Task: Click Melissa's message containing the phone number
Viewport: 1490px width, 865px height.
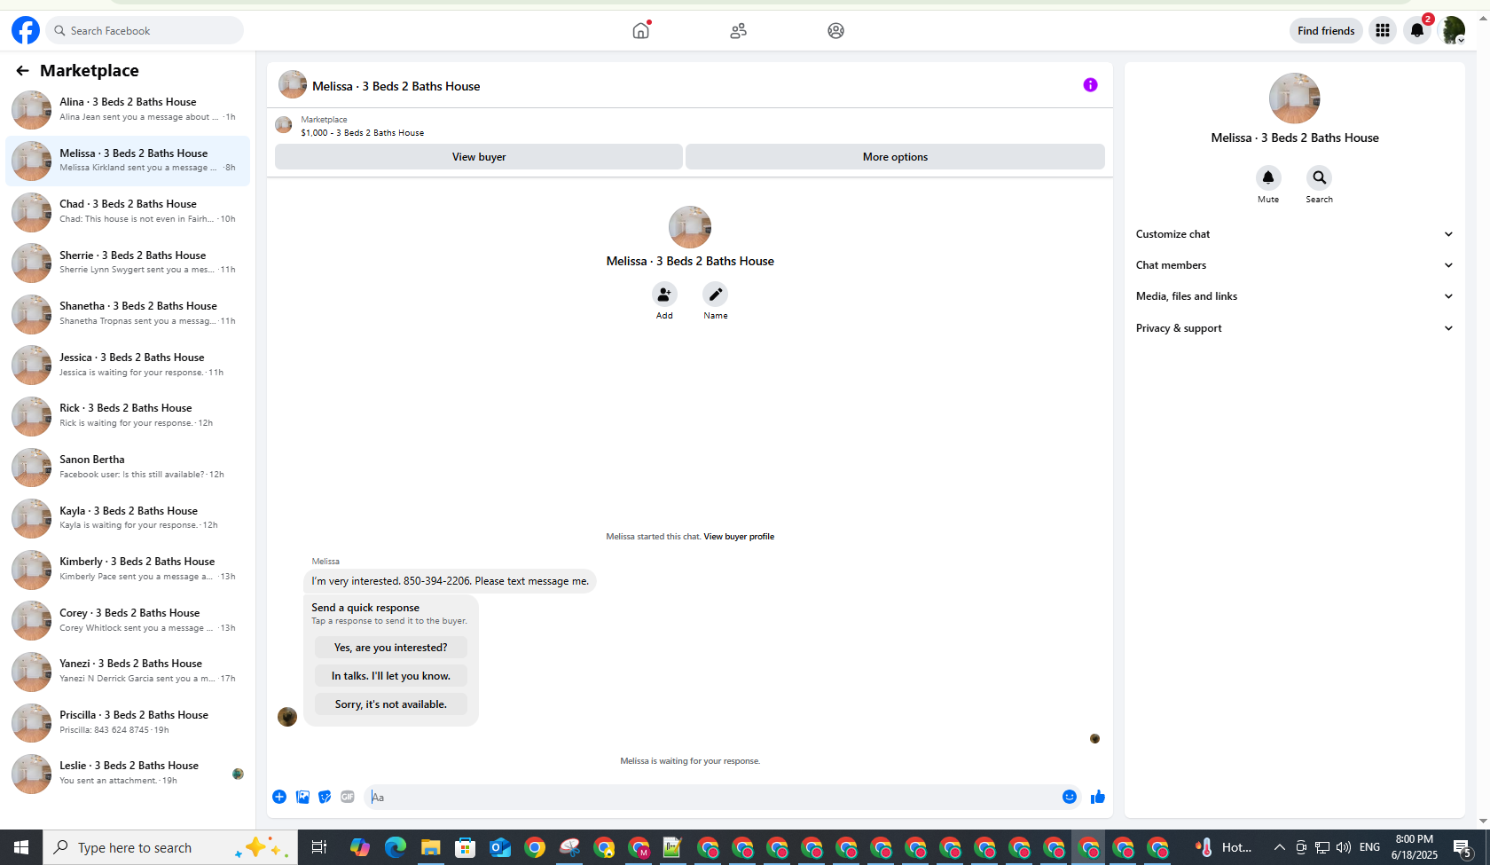Action: pos(450,581)
